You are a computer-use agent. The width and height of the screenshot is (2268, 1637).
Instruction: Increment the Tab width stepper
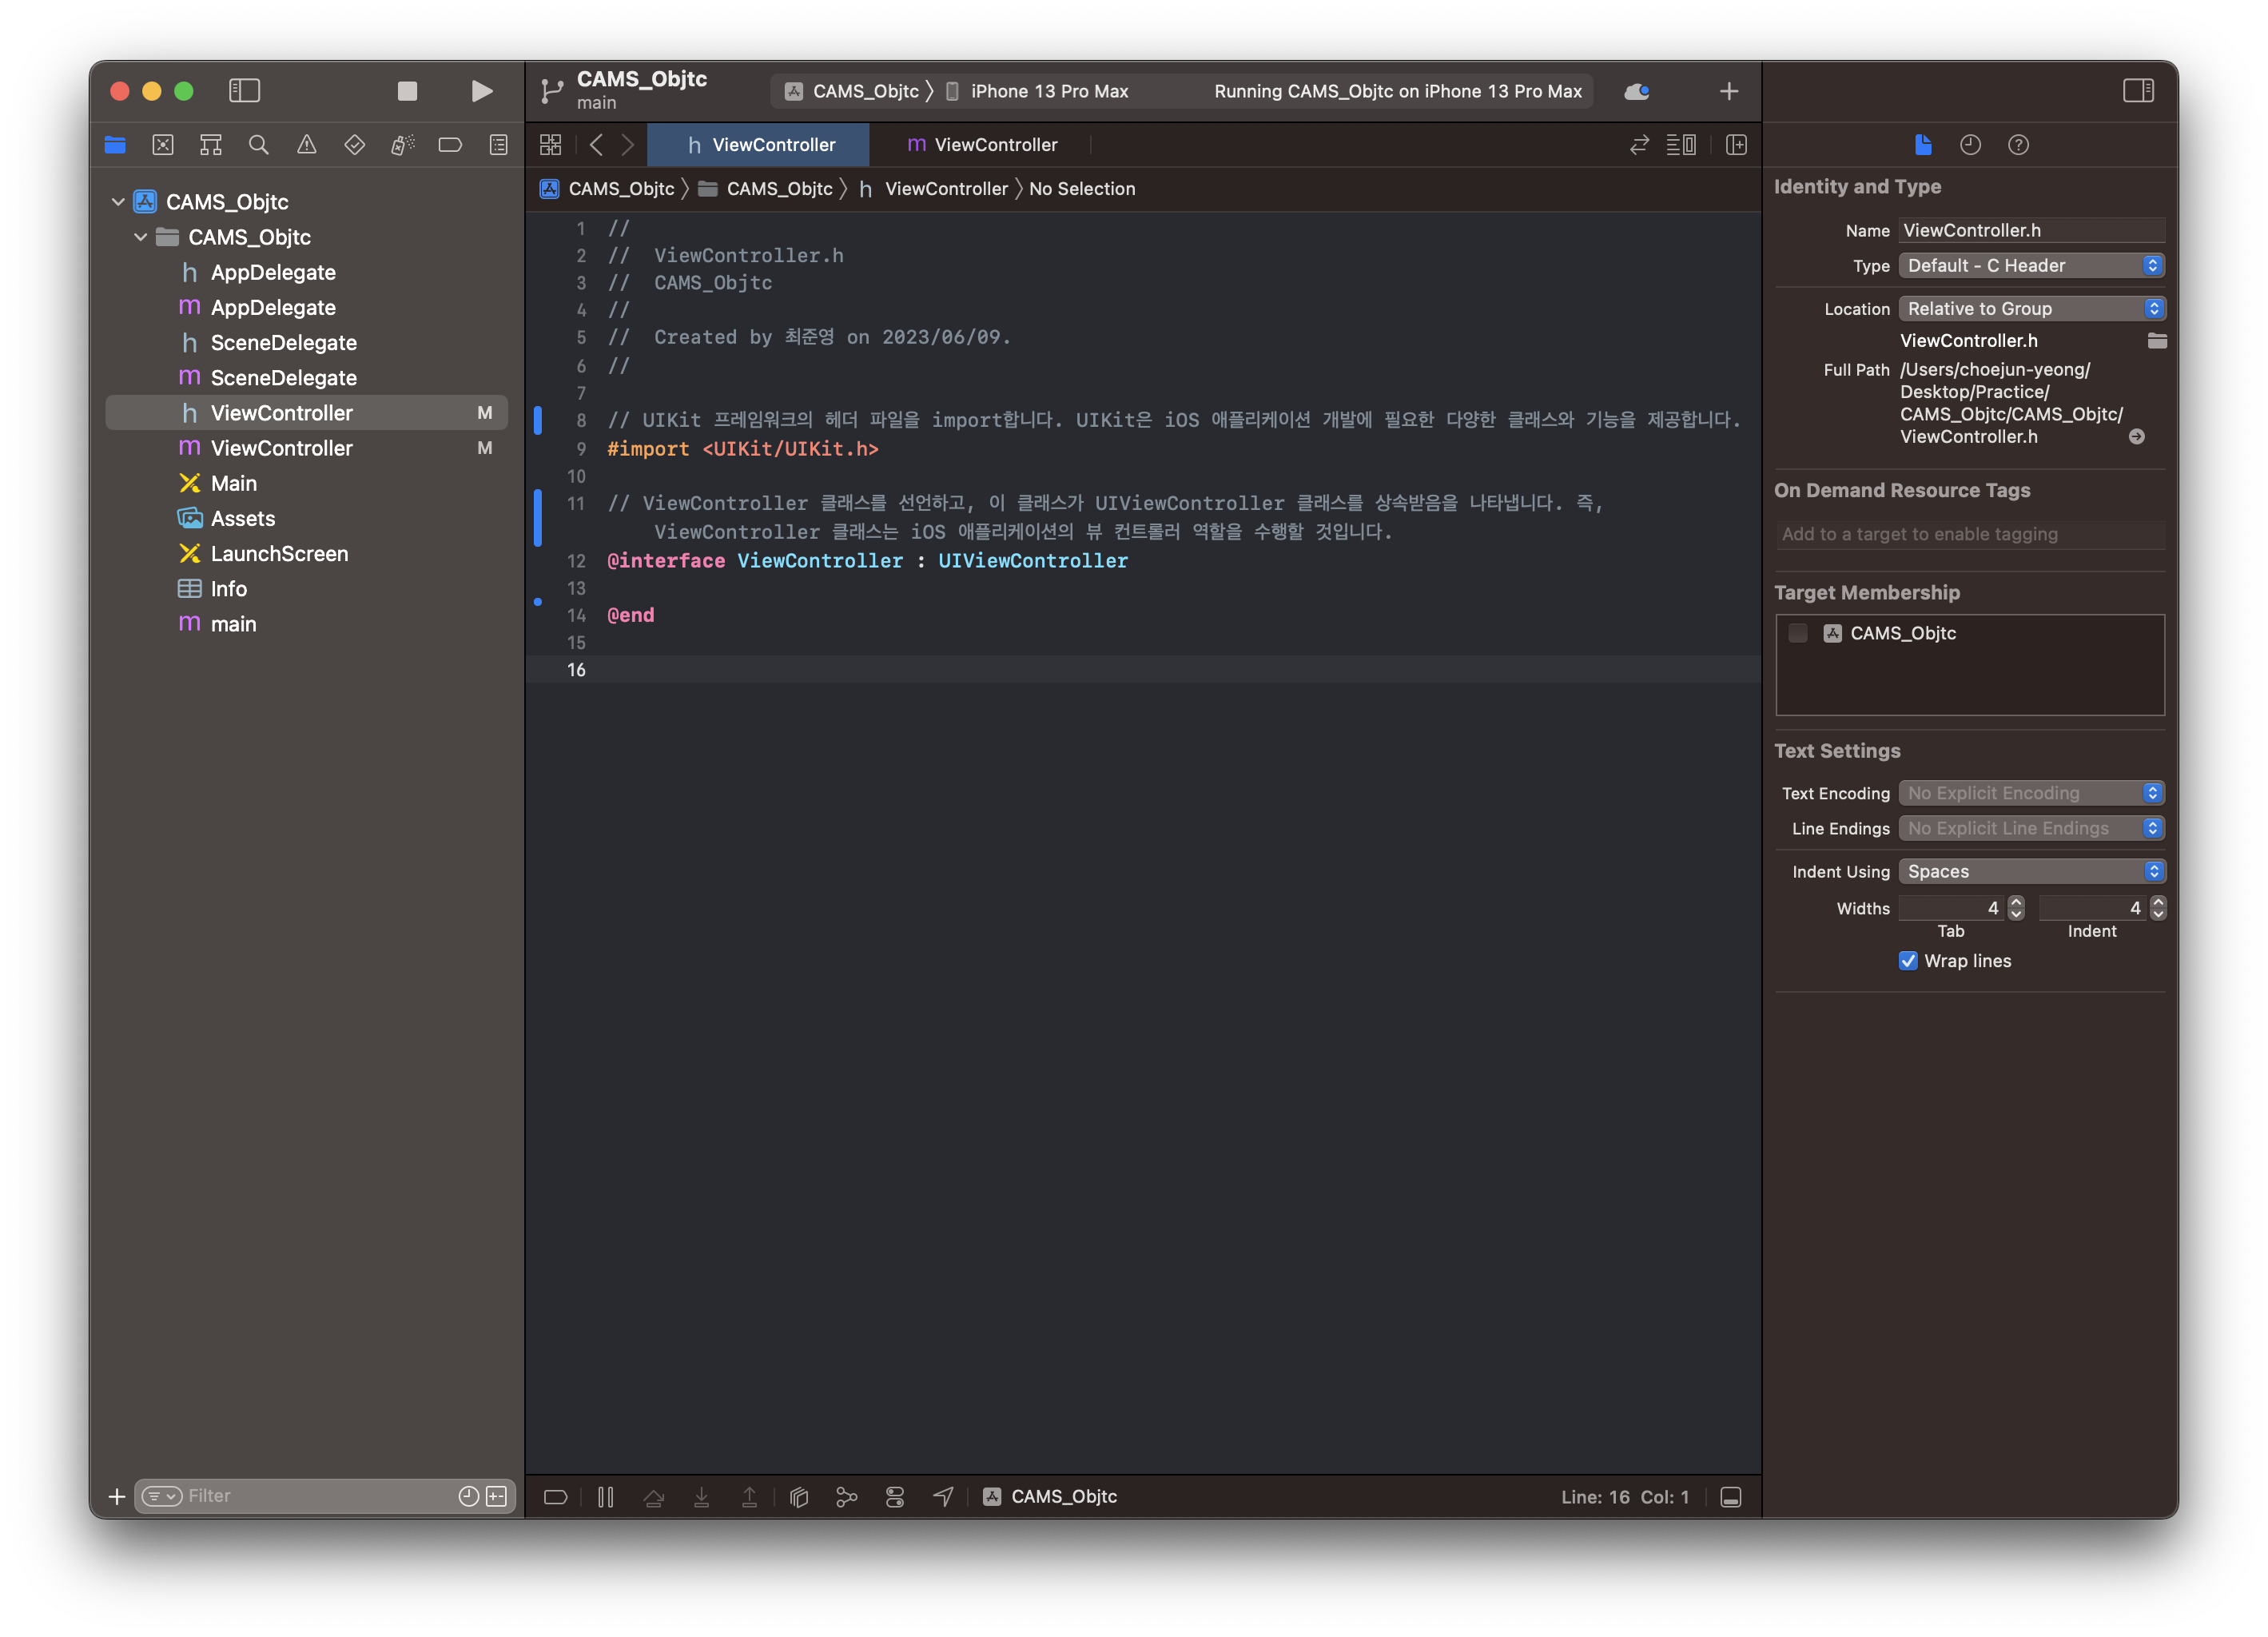(2016, 902)
